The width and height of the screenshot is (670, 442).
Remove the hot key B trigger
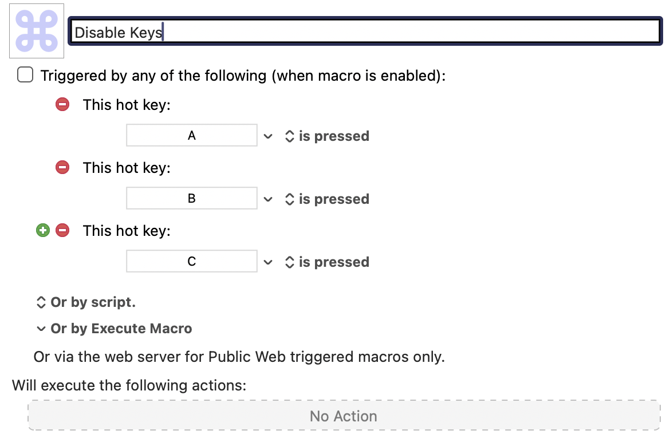point(62,167)
